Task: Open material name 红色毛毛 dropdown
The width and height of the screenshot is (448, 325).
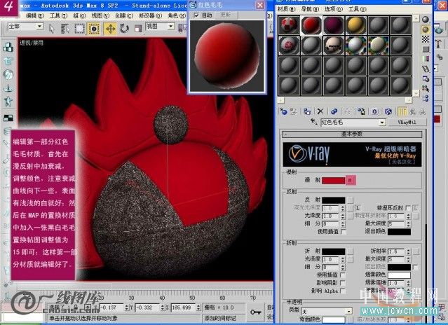Action: pos(382,123)
